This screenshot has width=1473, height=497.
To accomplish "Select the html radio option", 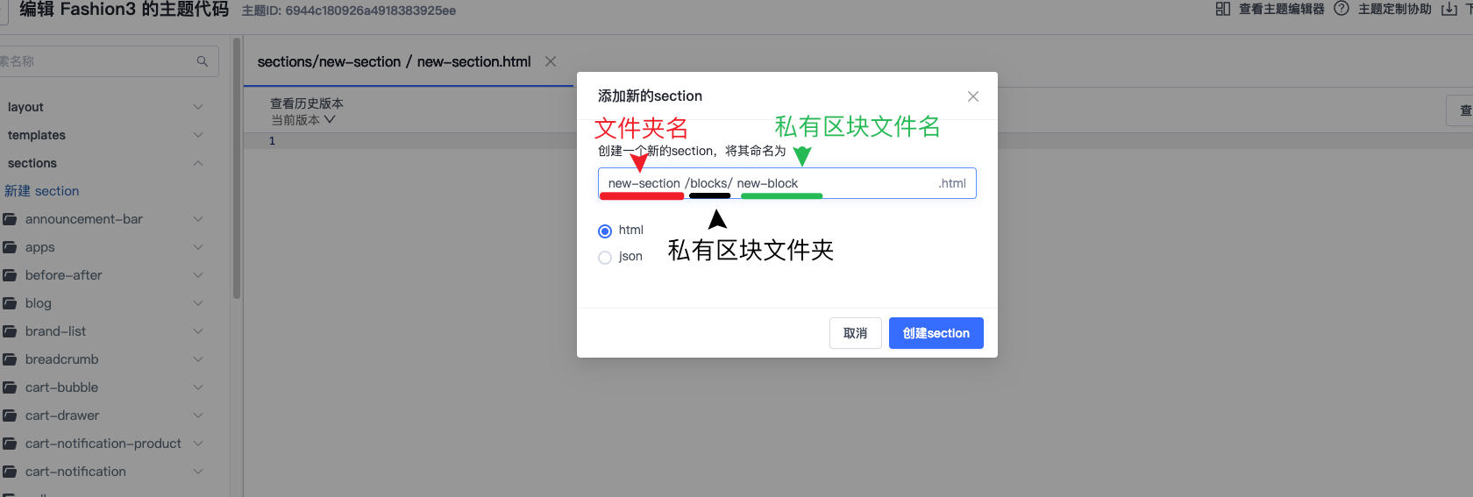I will click(605, 231).
